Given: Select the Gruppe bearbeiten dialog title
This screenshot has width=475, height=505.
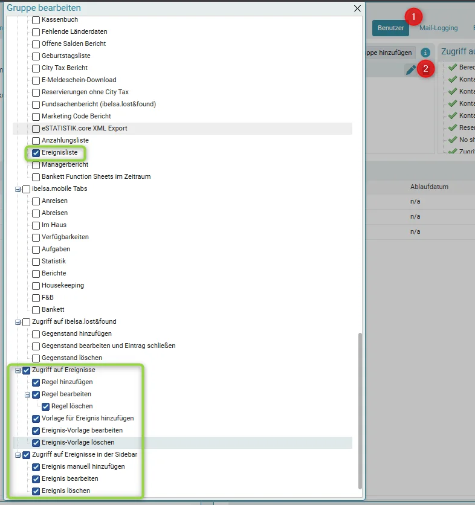Looking at the screenshot, I should (x=44, y=8).
